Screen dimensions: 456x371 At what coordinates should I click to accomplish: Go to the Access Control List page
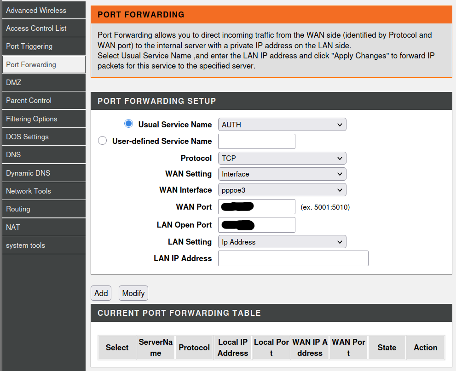(x=44, y=28)
